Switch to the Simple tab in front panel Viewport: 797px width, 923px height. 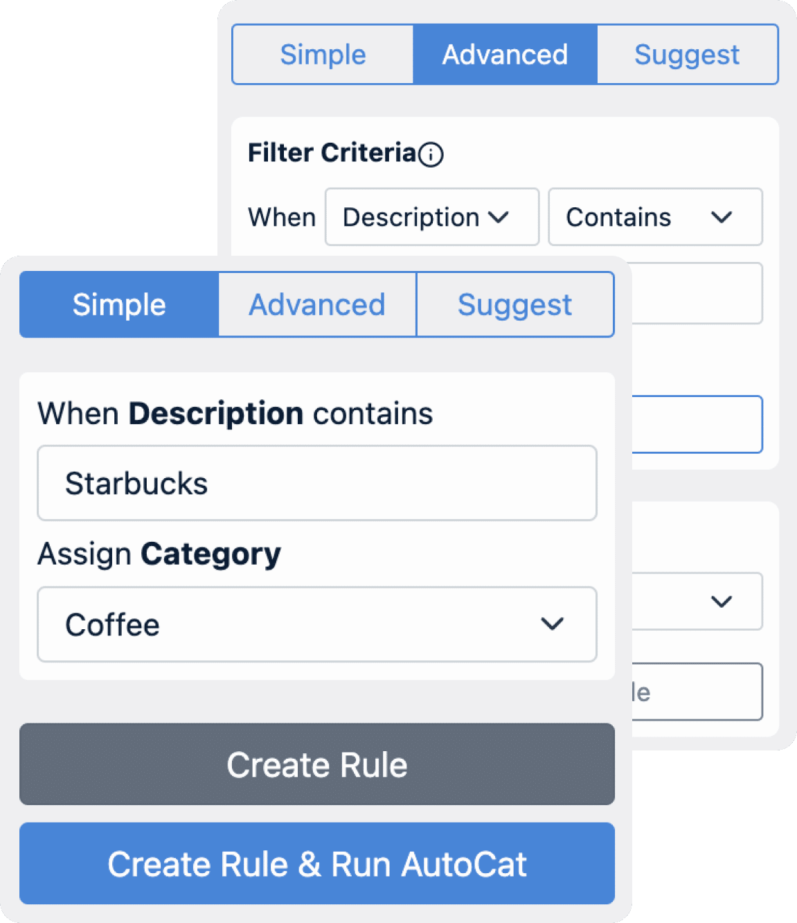pos(119,305)
